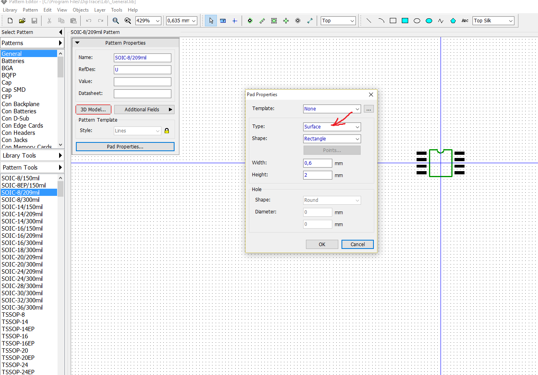Collapse the Pattern Properties panel triangle
Viewport: 538px width, 375px height.
point(77,43)
